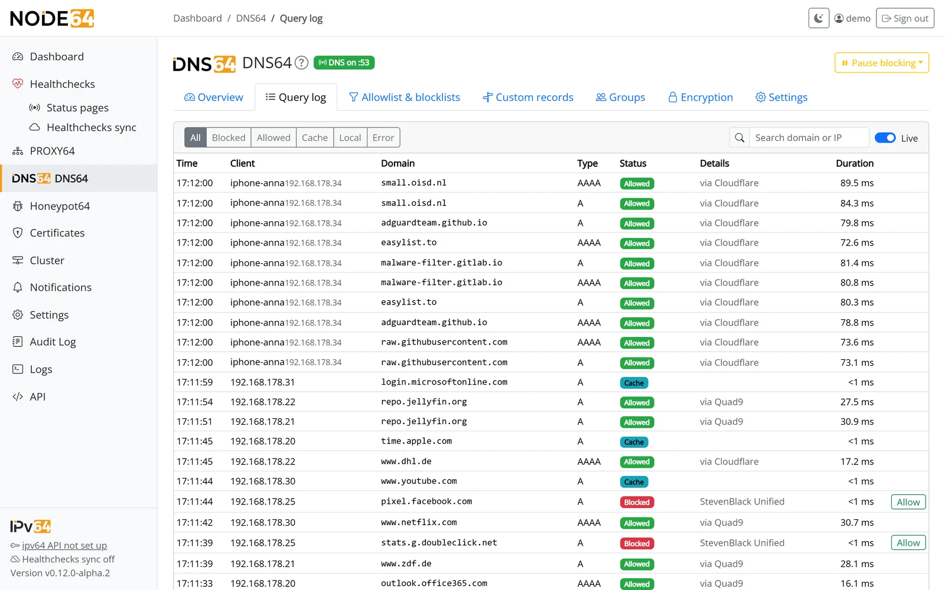Open Audit Log in the sidebar

(x=79, y=342)
